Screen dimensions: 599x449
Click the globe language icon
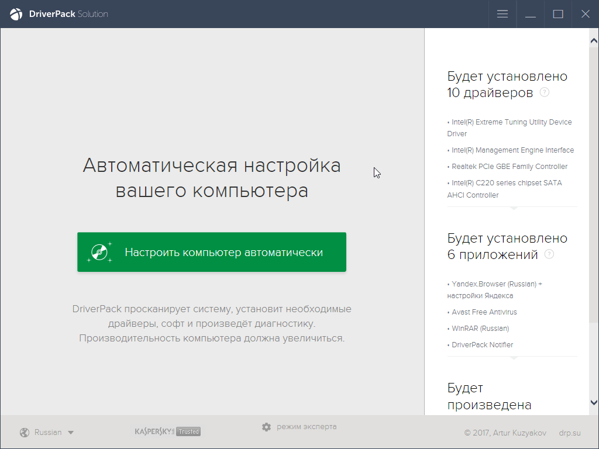click(25, 432)
